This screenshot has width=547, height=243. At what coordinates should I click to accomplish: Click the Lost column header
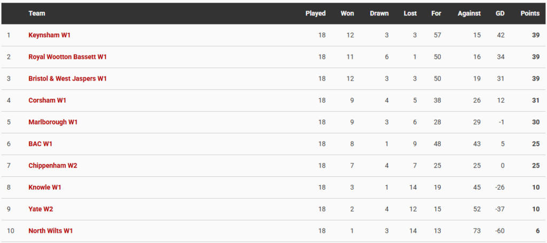[x=410, y=13]
